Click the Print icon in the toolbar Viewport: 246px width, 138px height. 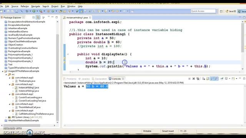point(17,11)
